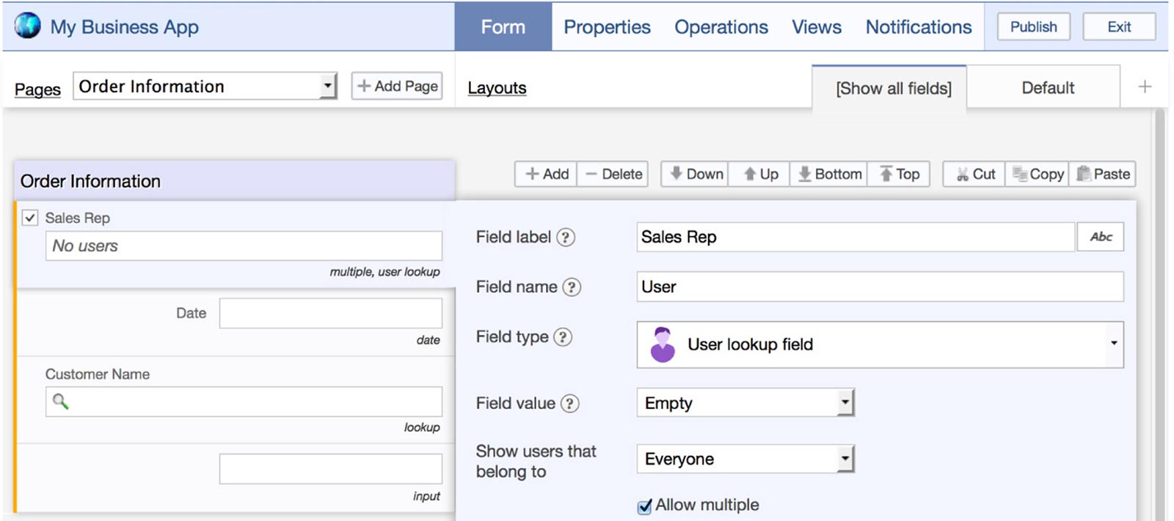Viewport: 1174px width, 521px height.
Task: Click the Copy toolbar button
Action: (1038, 174)
